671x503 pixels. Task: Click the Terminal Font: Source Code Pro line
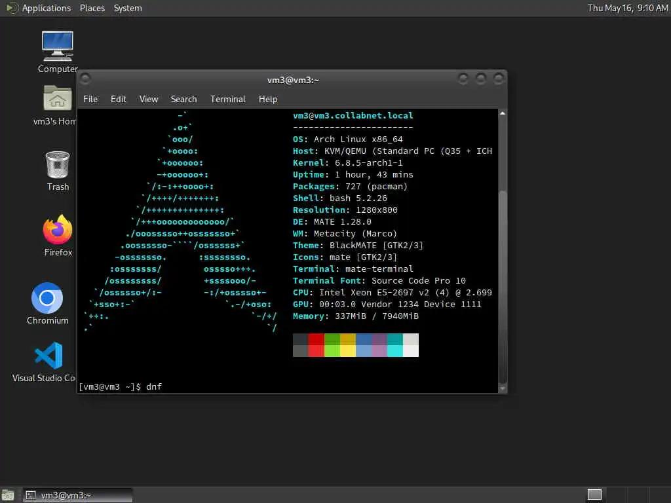click(x=379, y=280)
